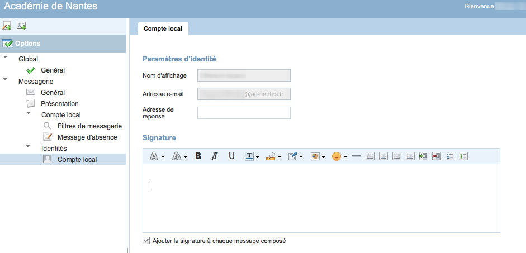This screenshot has height=253, width=526.
Task: Toggle 'Ajouter la signature à chaque message composé'
Action: (146, 241)
